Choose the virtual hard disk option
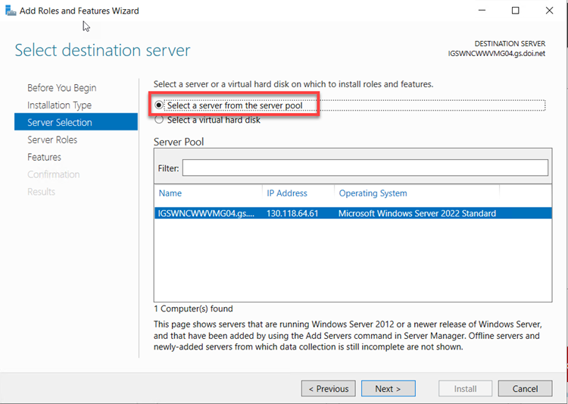 click(x=159, y=120)
